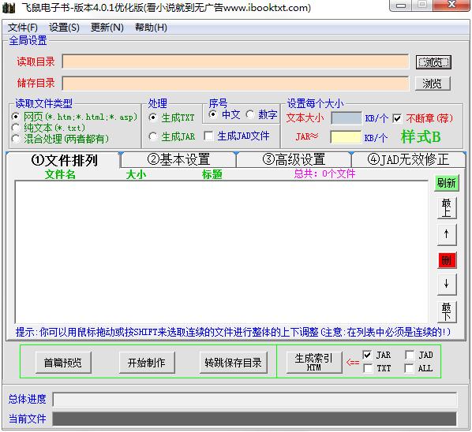Click the 刷新 green refresh button
Image resolution: width=472 pixels, height=432 pixels.
pyautogui.click(x=447, y=183)
